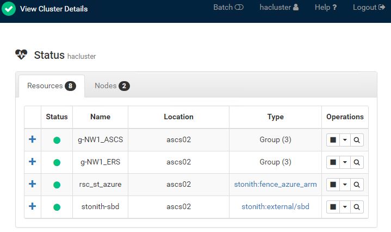The width and height of the screenshot is (391, 232).
Task: Click the green checkmark cluster status icon
Action: (x=9, y=9)
